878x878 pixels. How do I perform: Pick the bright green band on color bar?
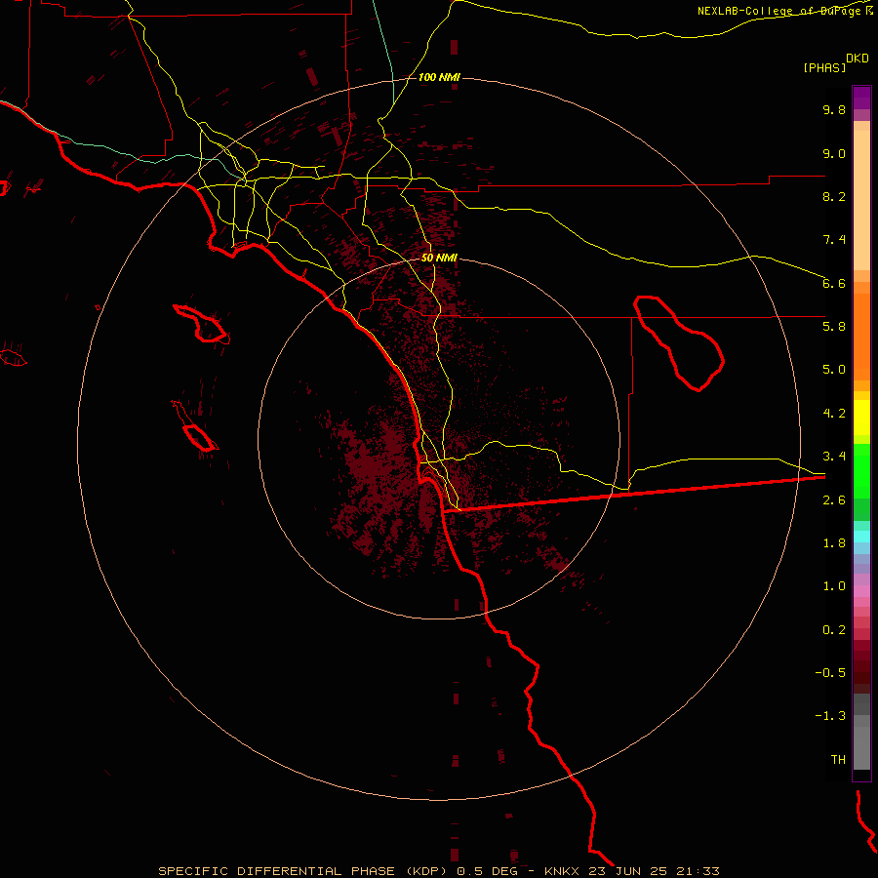click(x=861, y=471)
